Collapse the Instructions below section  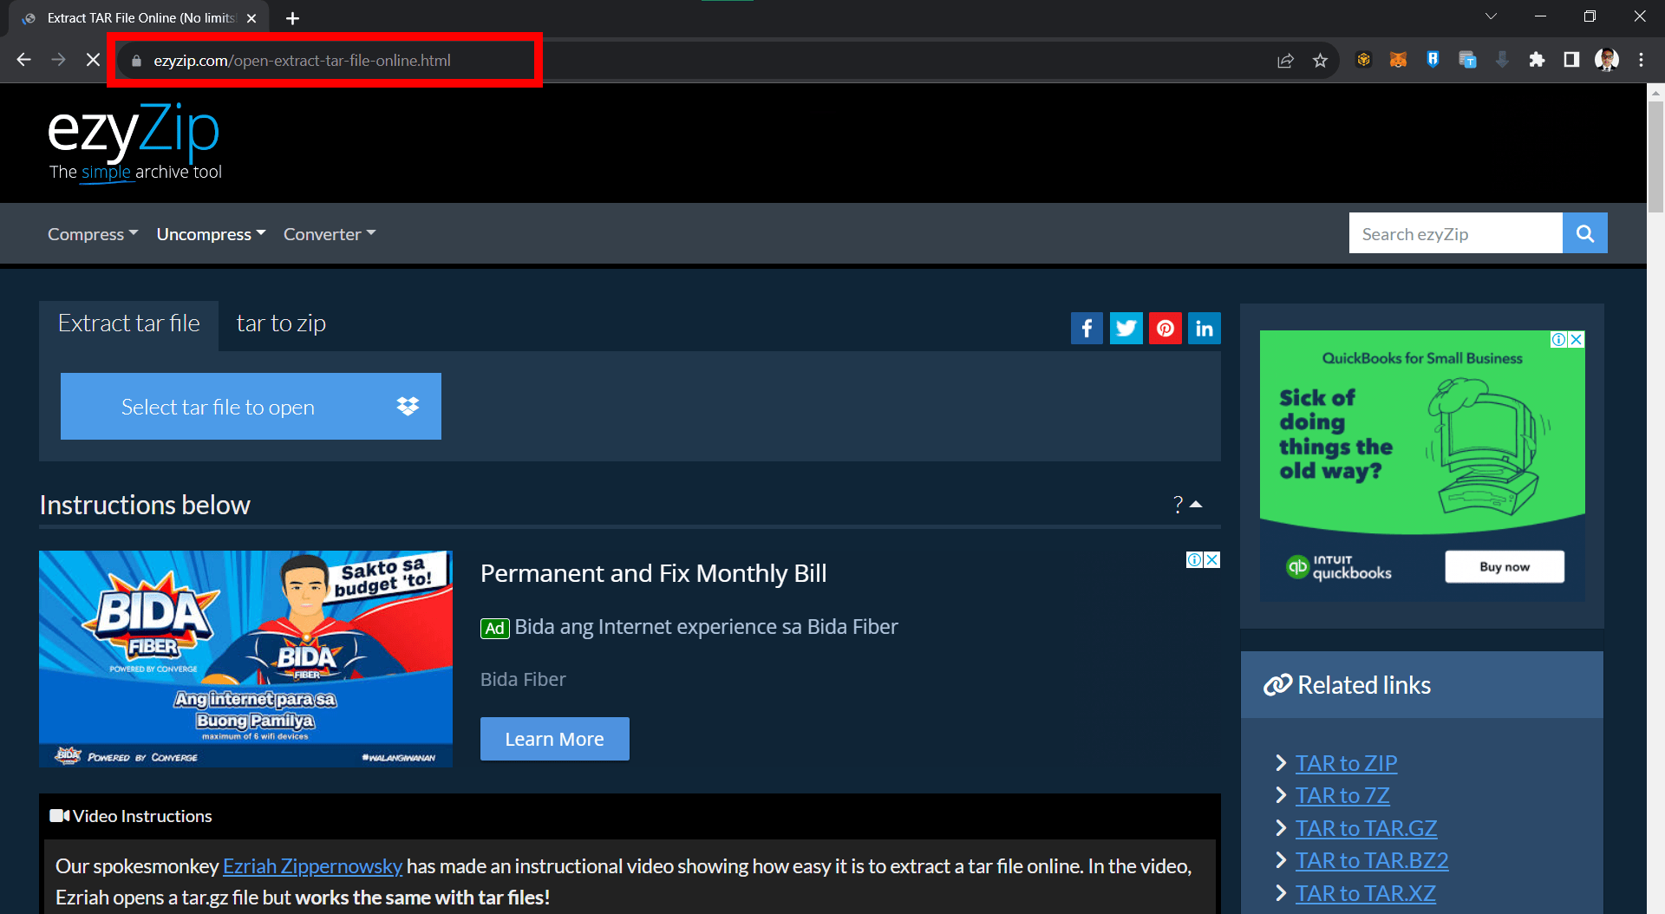tap(1198, 504)
